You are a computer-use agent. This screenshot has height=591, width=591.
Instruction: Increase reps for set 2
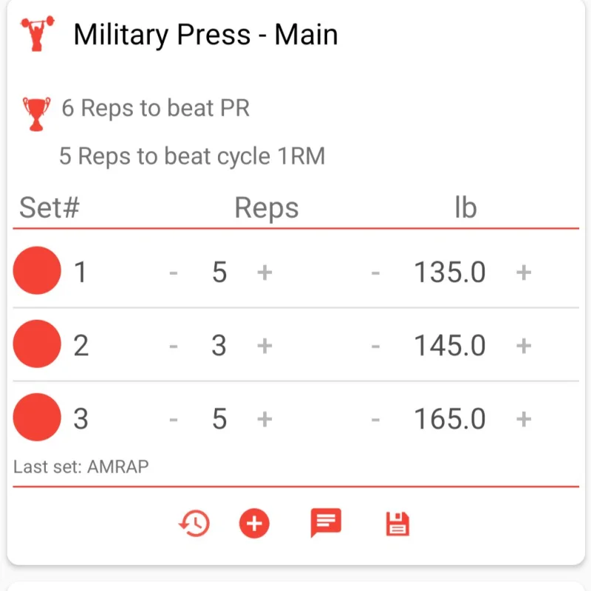[x=264, y=346]
